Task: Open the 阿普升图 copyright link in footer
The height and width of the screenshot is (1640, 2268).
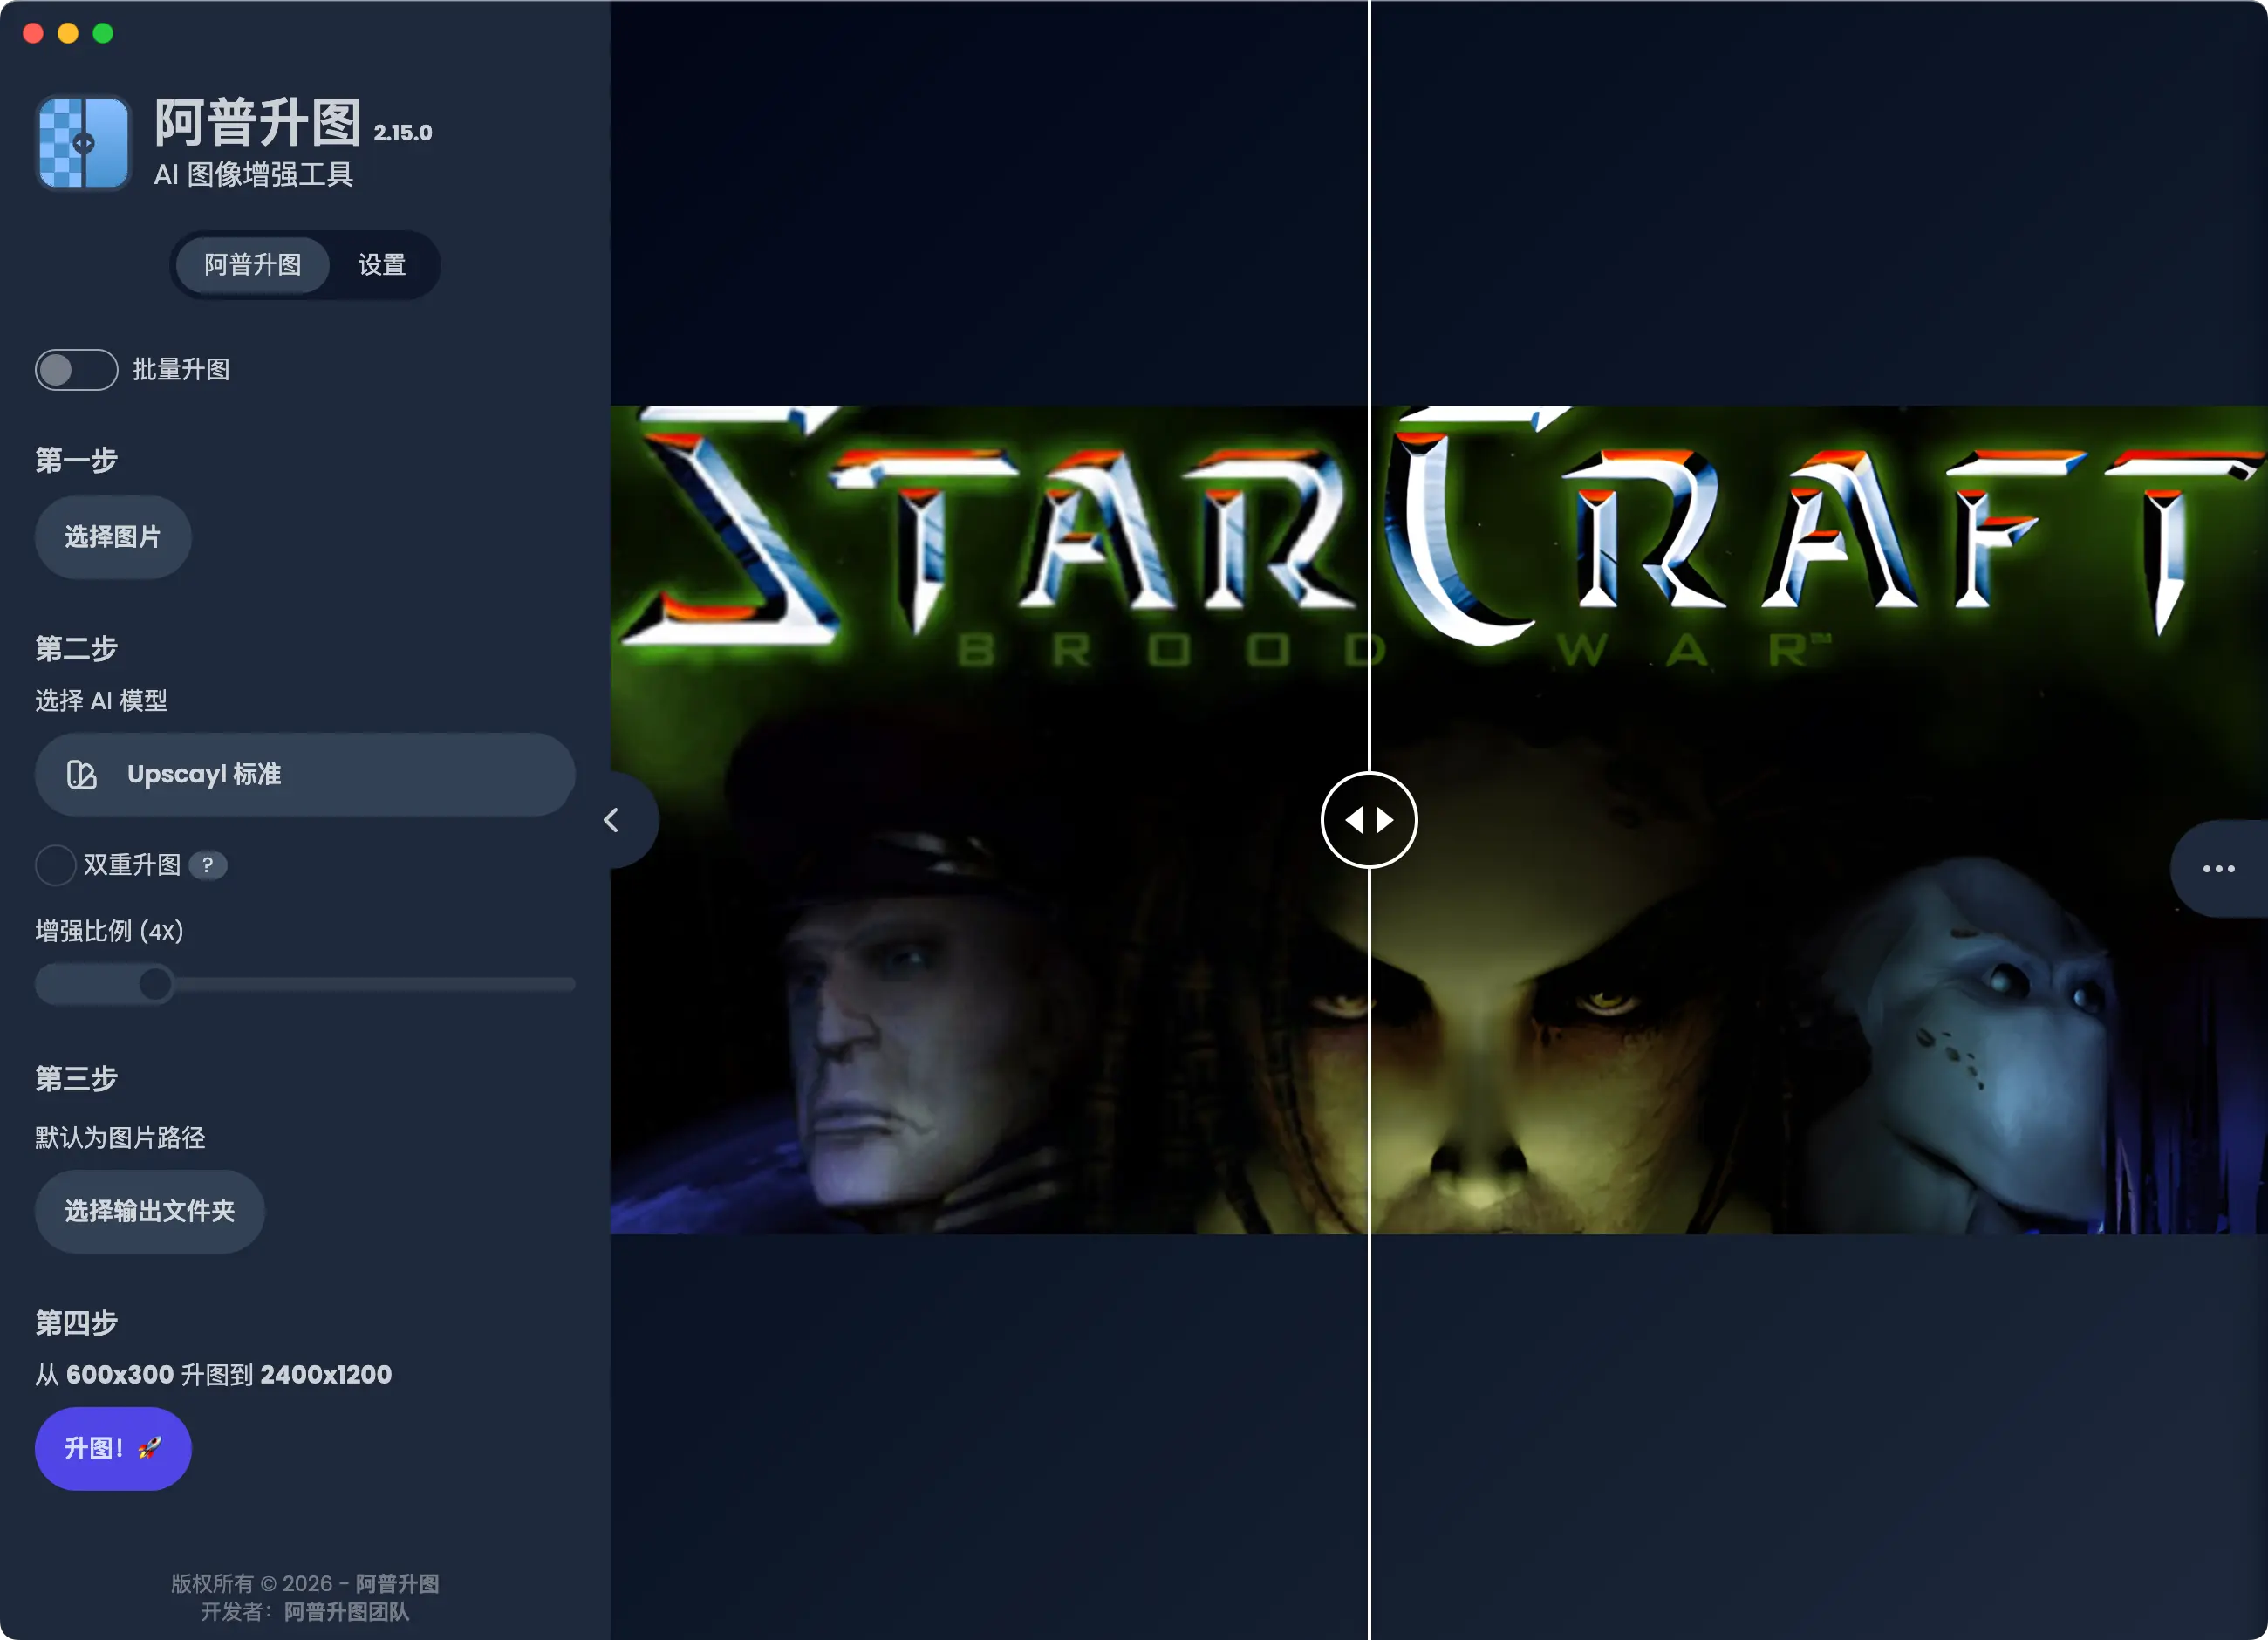Action: (397, 1584)
